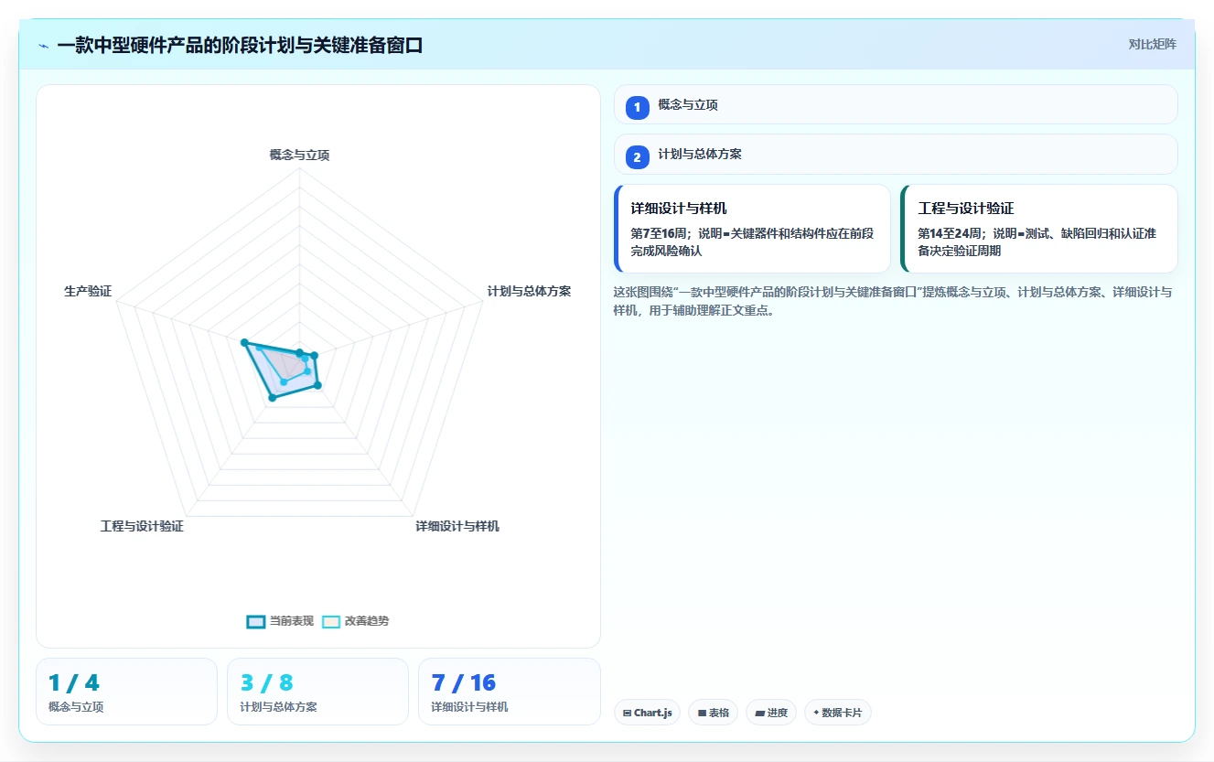Click the 生产验证 radar axis label

[88, 291]
